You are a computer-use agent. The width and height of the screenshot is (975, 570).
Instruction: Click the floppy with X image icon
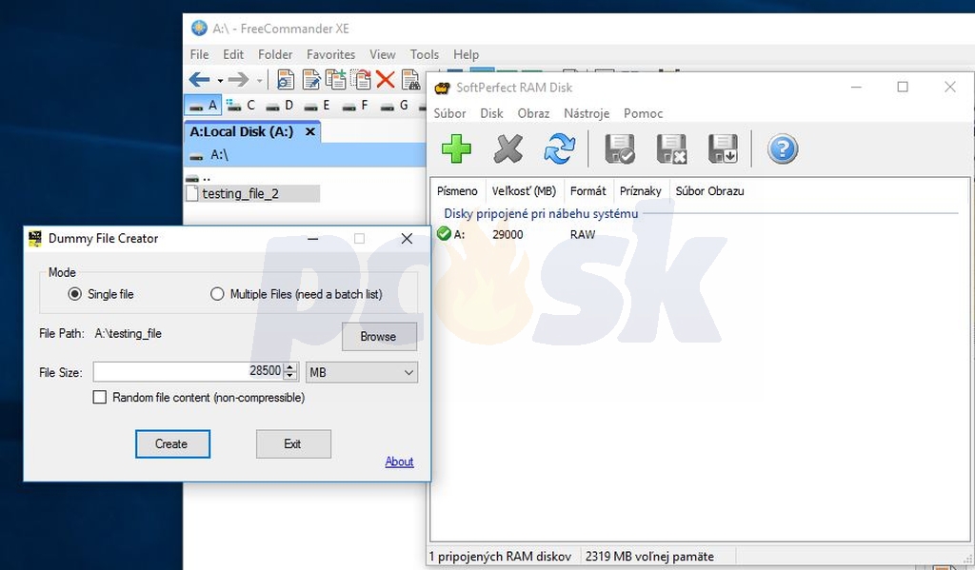click(671, 149)
